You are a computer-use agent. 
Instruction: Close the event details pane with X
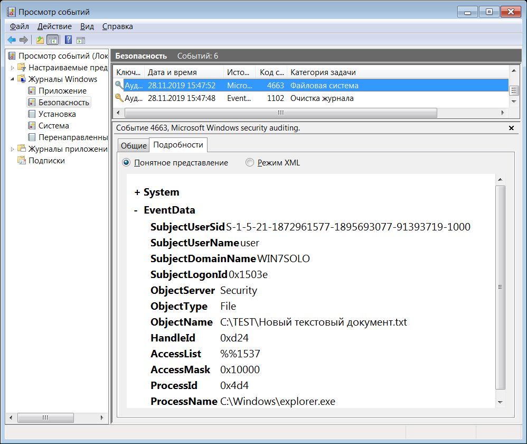(511, 128)
